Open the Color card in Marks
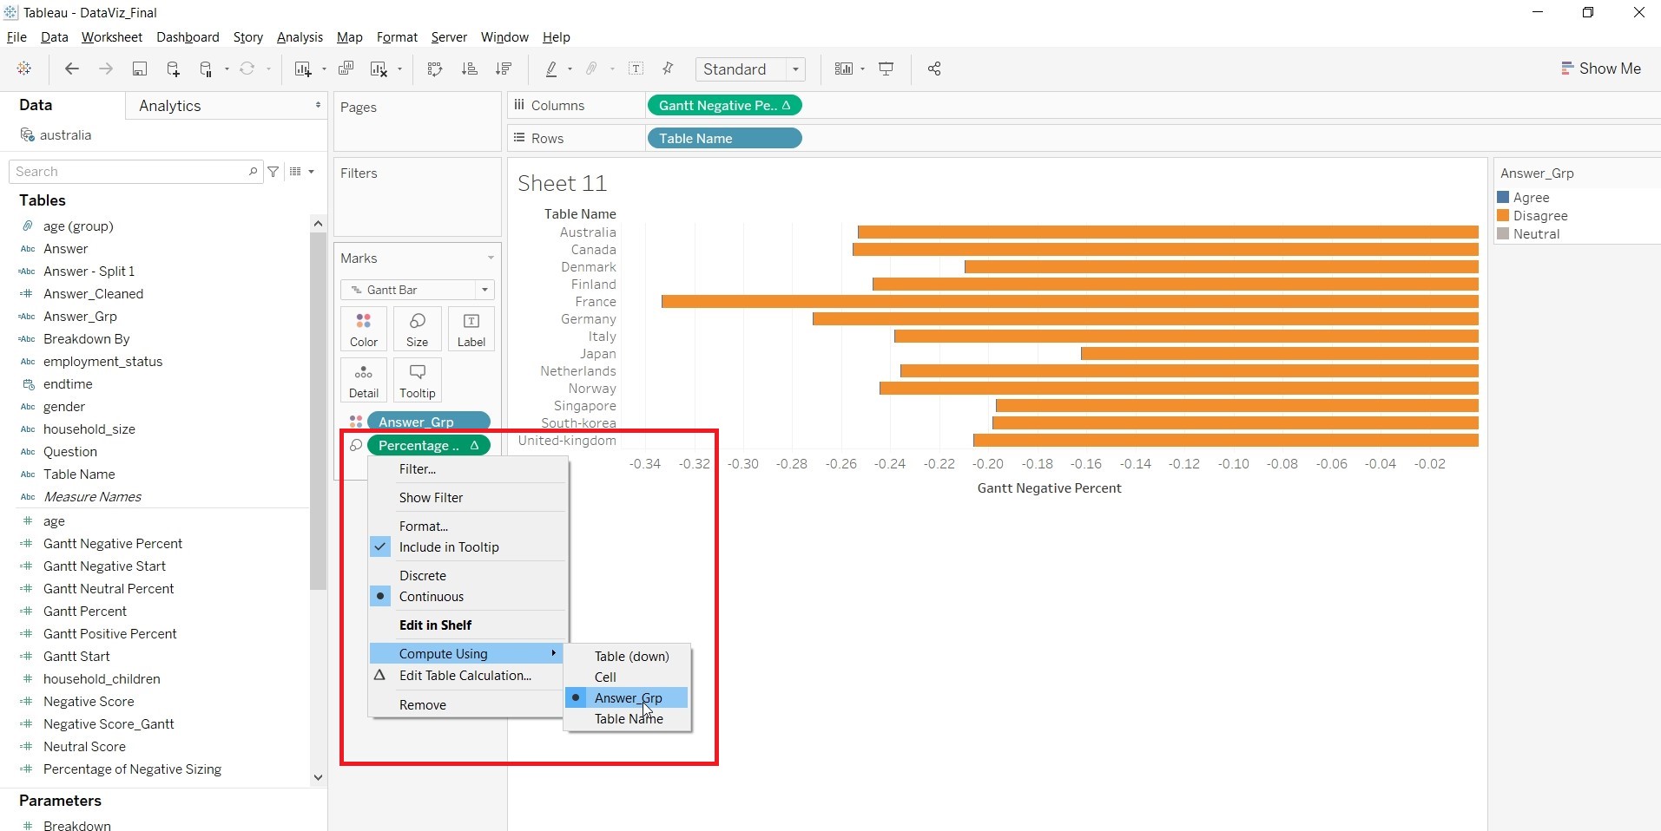This screenshot has width=1661, height=831. click(364, 329)
